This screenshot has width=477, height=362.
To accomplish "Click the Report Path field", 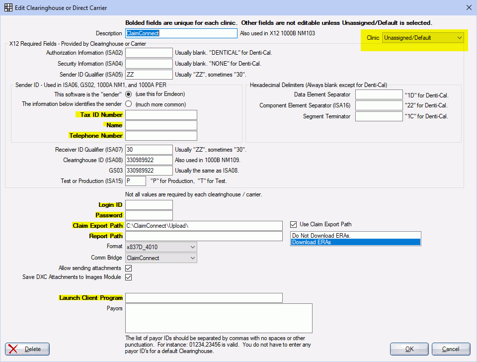I will coord(204,236).
